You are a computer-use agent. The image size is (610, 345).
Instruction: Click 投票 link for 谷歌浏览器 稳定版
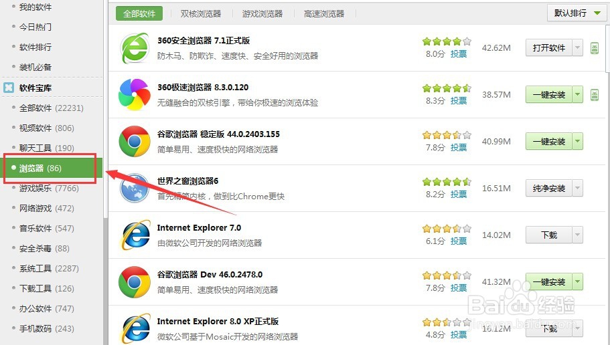point(459,148)
